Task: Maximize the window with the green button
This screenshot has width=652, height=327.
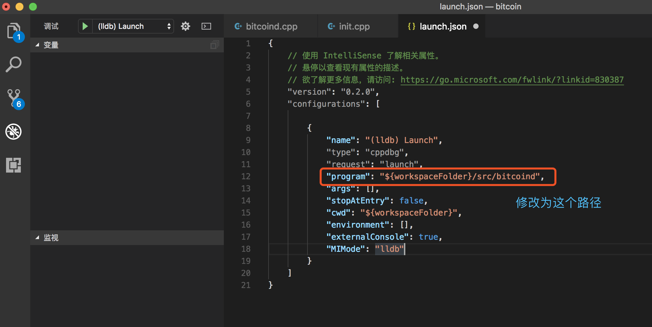Action: coord(33,6)
